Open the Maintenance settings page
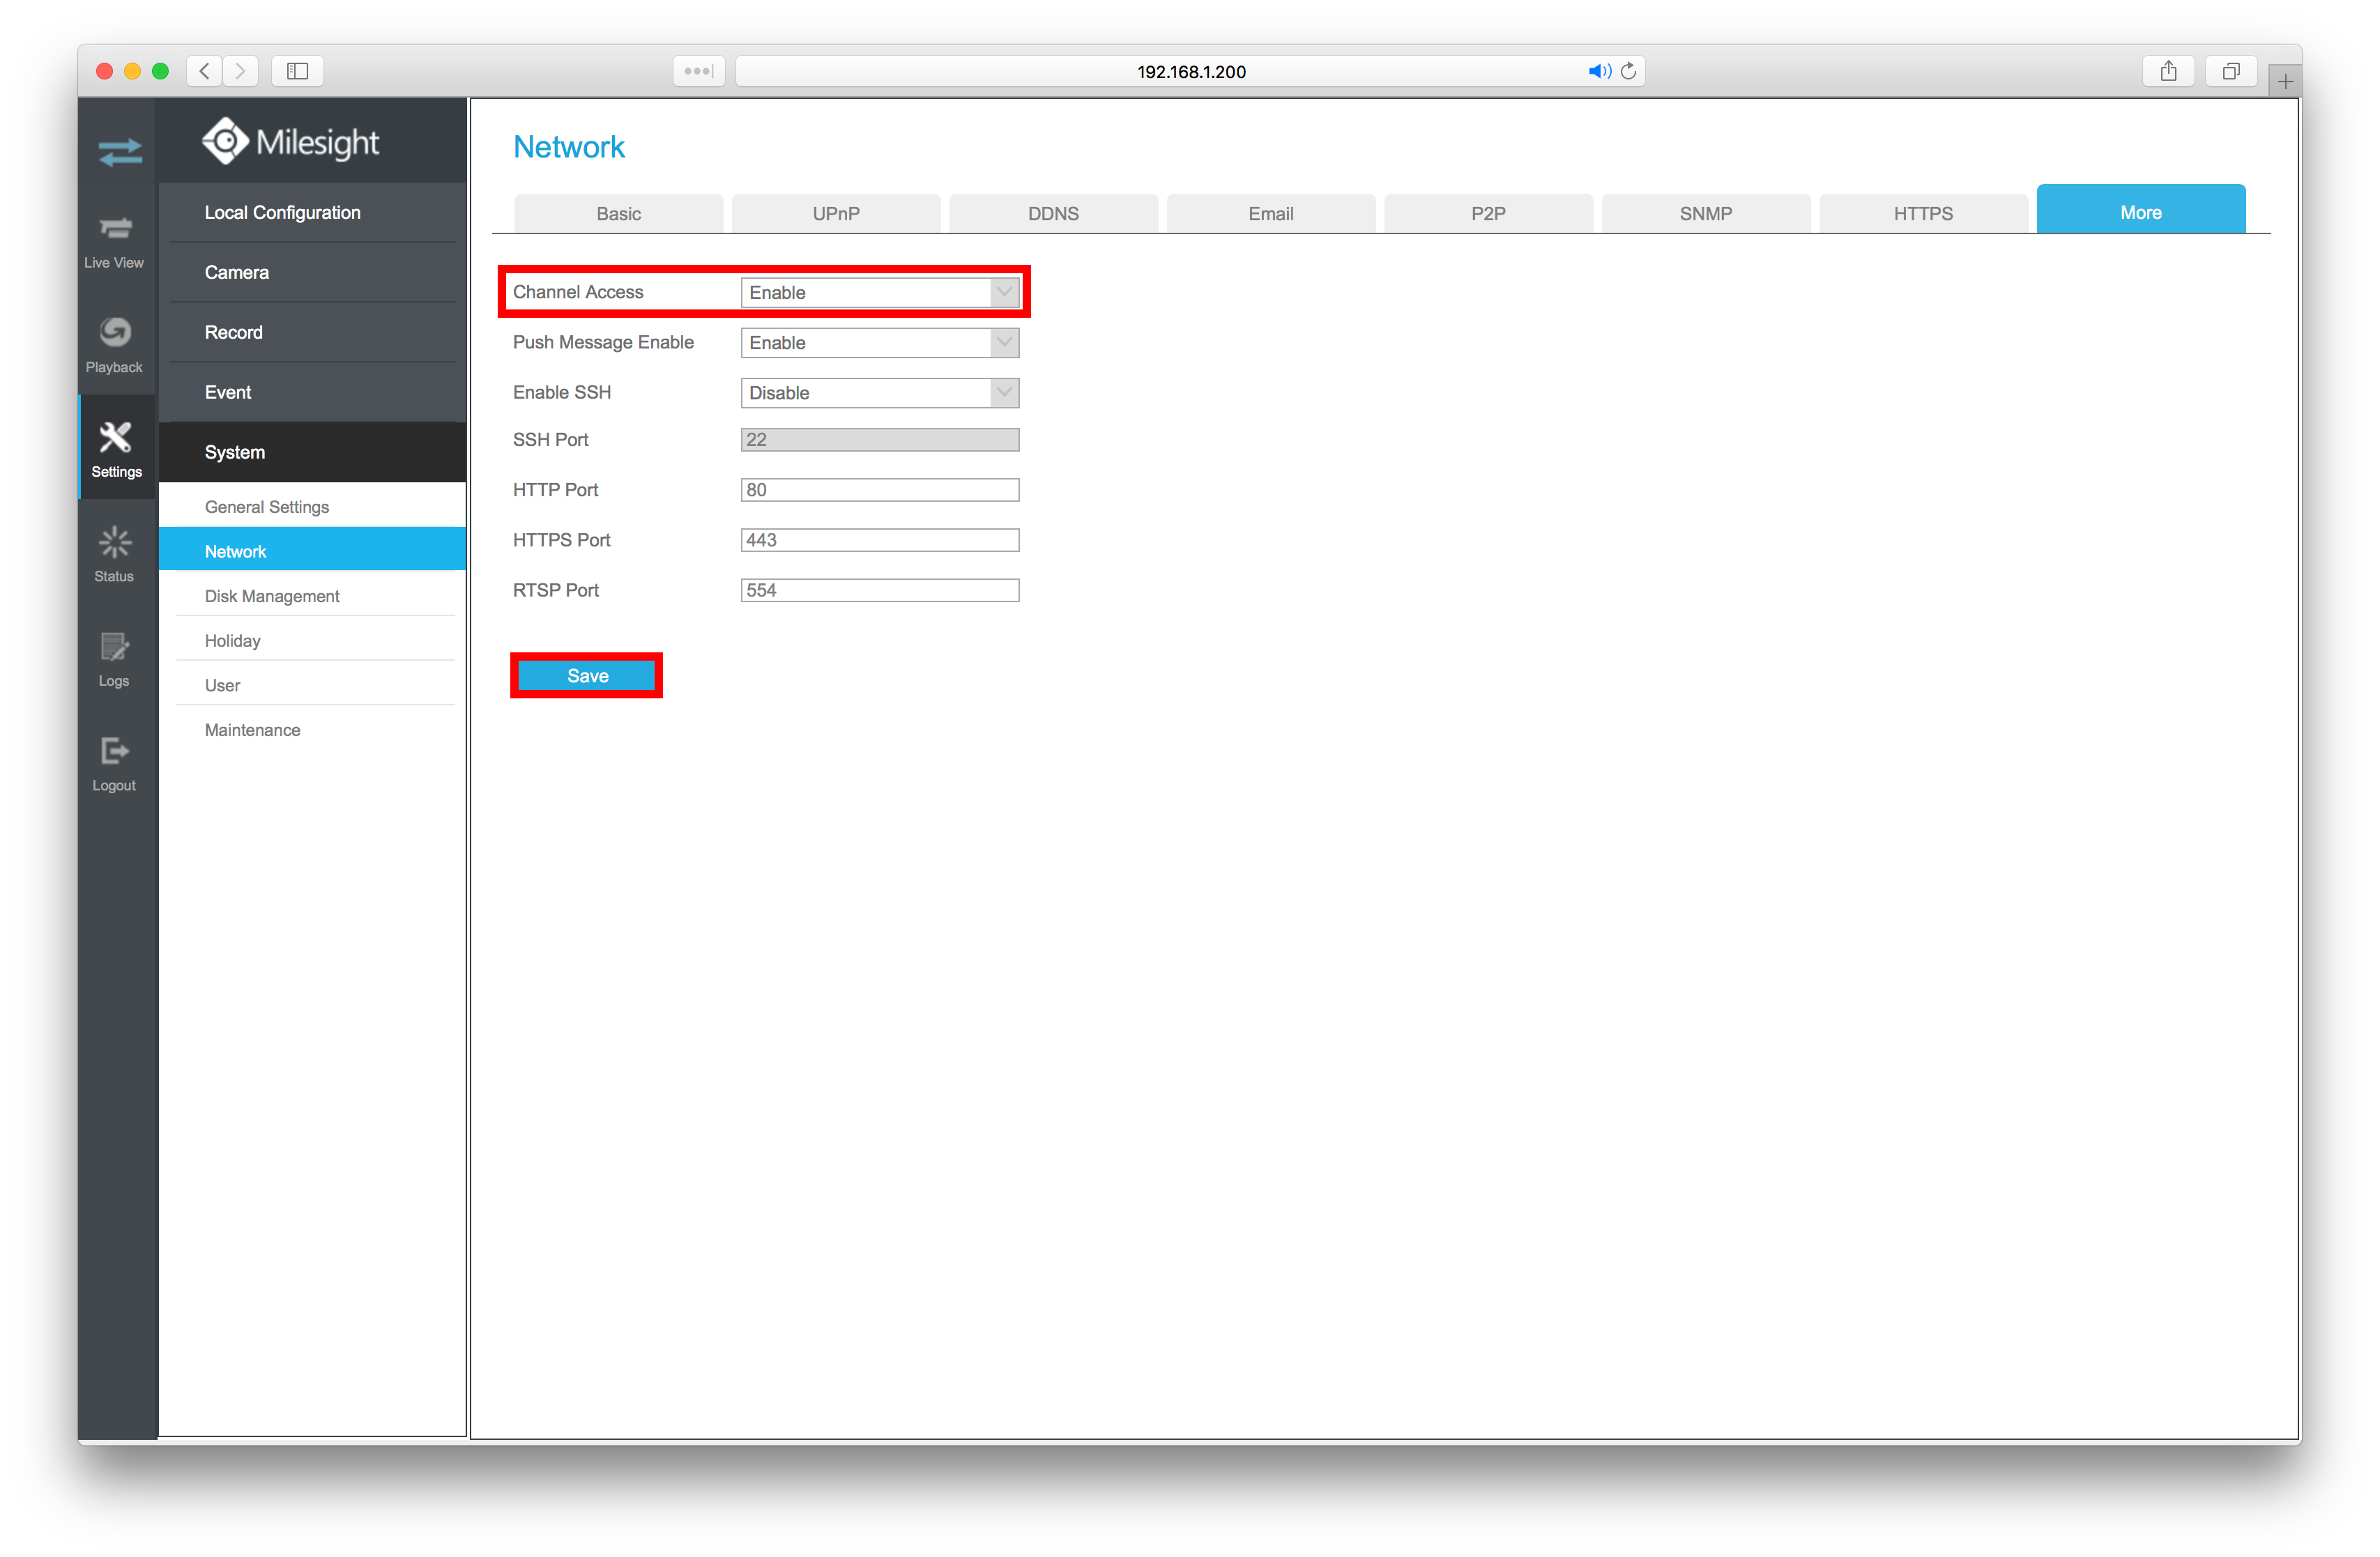Screen dimensions: 2380x1557 [x=252, y=729]
